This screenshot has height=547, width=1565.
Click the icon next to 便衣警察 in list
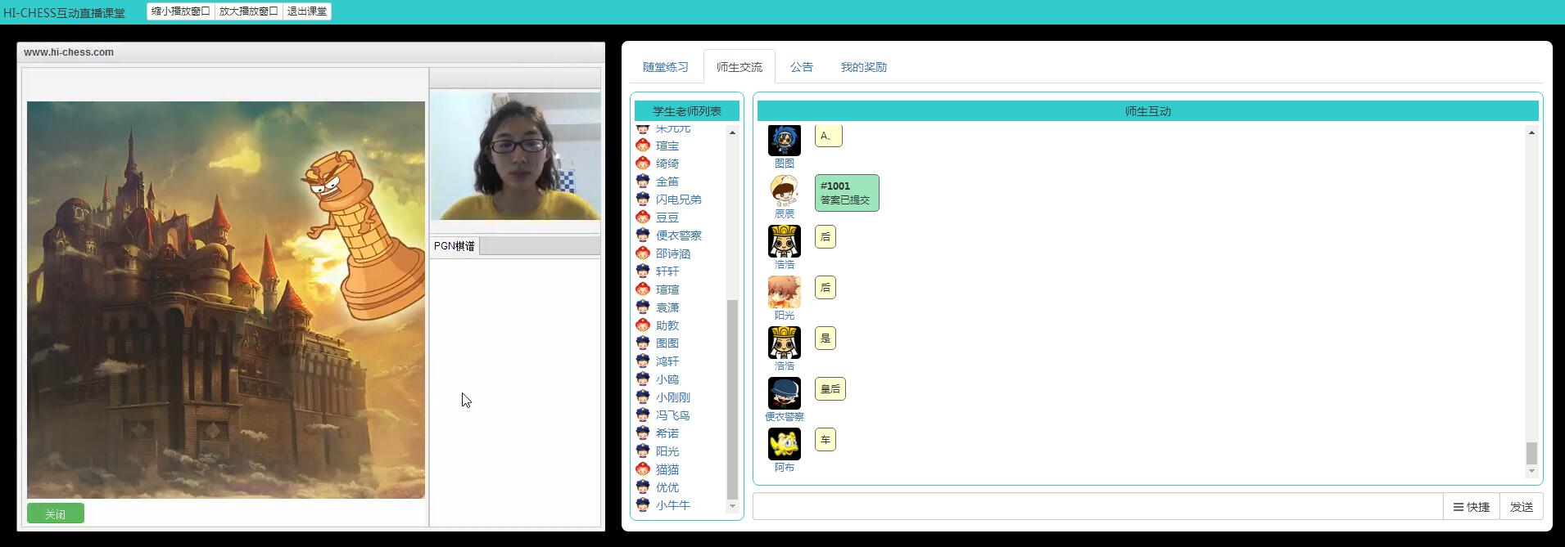[x=643, y=235]
